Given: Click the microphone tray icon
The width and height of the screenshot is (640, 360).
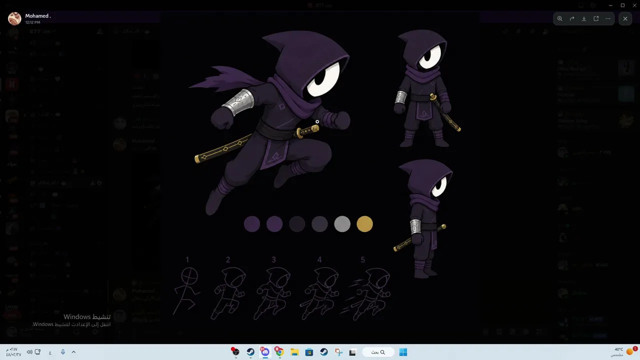Looking at the screenshot, I should click(63, 352).
